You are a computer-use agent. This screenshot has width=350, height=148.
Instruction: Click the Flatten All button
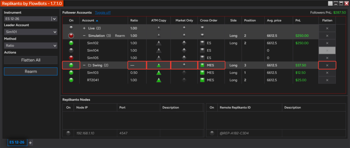30,60
